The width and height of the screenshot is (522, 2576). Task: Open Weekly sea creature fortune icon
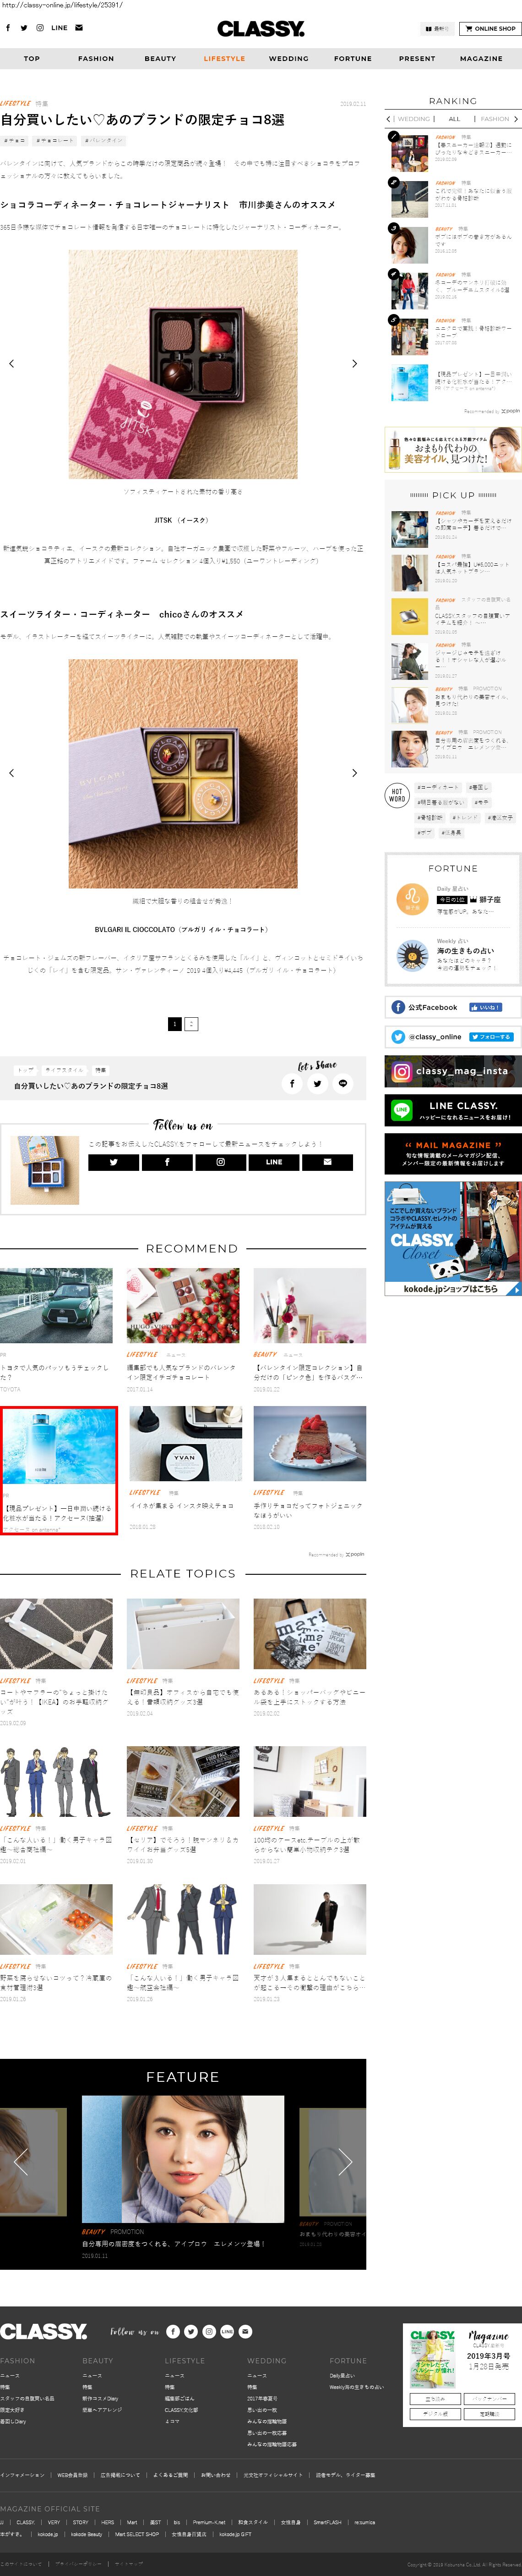click(411, 956)
